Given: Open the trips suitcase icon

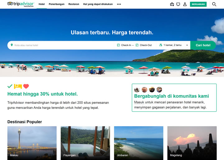Looking at the screenshot, I should [x=172, y=4].
